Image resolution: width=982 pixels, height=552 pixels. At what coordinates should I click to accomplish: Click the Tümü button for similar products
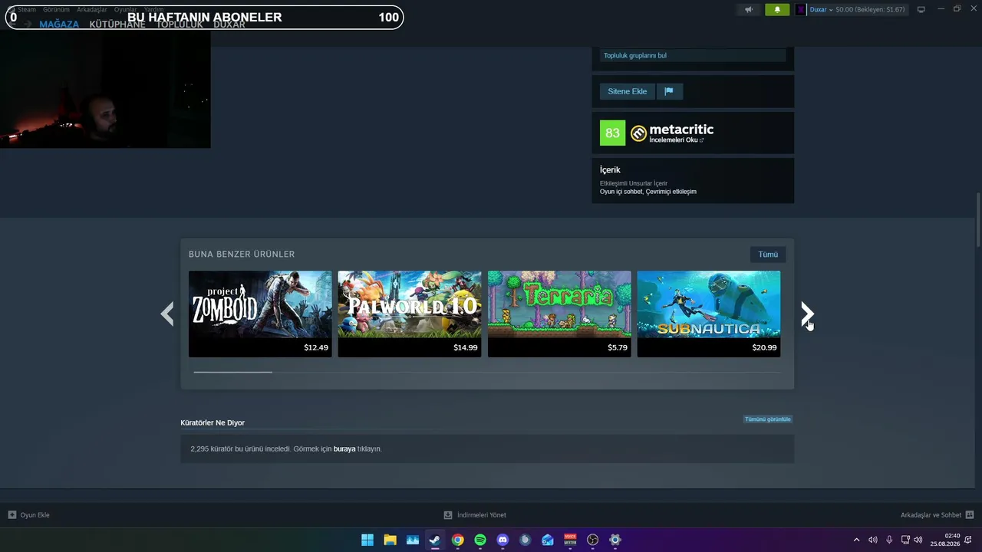[x=768, y=255]
